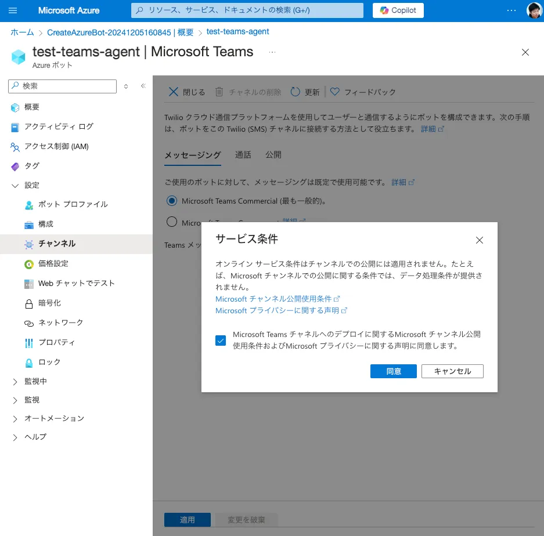544x536 pixels.
Task: Open CreateAzureBot-20241205160845 breadcrumb
Action: tap(120, 32)
